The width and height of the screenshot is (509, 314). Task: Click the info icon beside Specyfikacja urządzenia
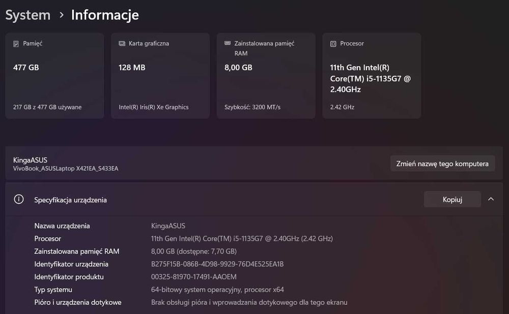(19, 200)
